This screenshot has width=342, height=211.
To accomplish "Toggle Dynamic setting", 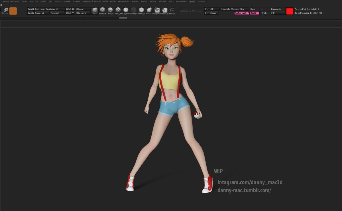I will click(x=278, y=9).
